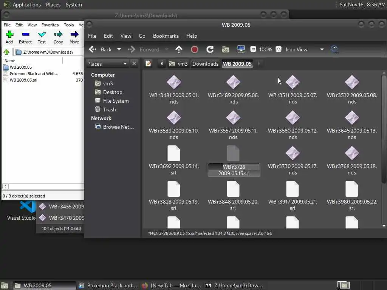387x290 pixels.
Task: Click the magnifier Search icon
Action: click(334, 49)
